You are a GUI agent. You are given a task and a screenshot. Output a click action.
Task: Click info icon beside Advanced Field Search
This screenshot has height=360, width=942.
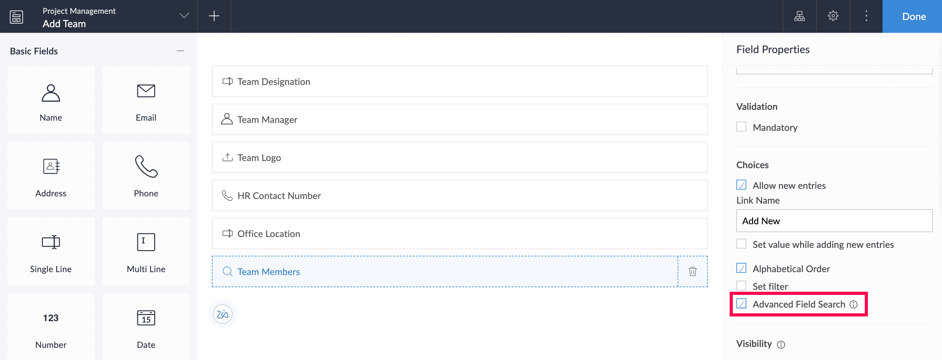pyautogui.click(x=854, y=305)
